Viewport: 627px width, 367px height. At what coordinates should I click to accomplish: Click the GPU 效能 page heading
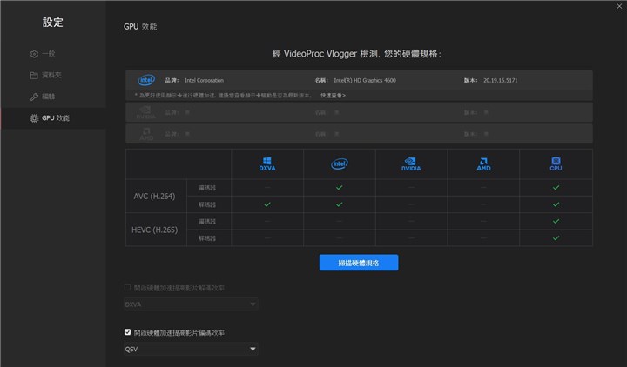(140, 26)
